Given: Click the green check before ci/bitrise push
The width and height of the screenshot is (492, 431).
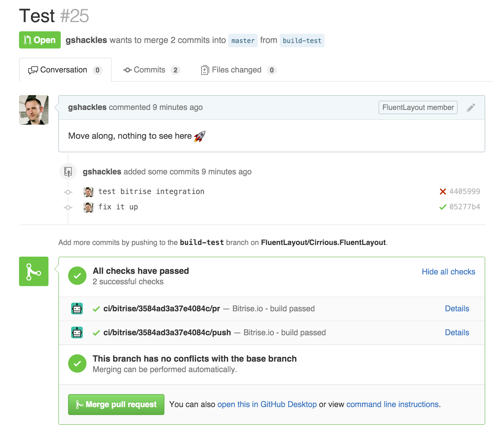Looking at the screenshot, I should [96, 333].
